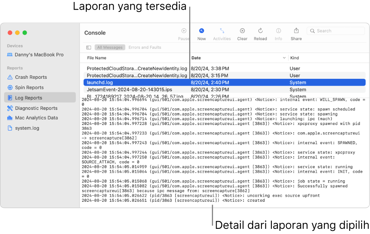Clear the console with Clear icon
This screenshot has width=370, height=234.
tap(242, 31)
